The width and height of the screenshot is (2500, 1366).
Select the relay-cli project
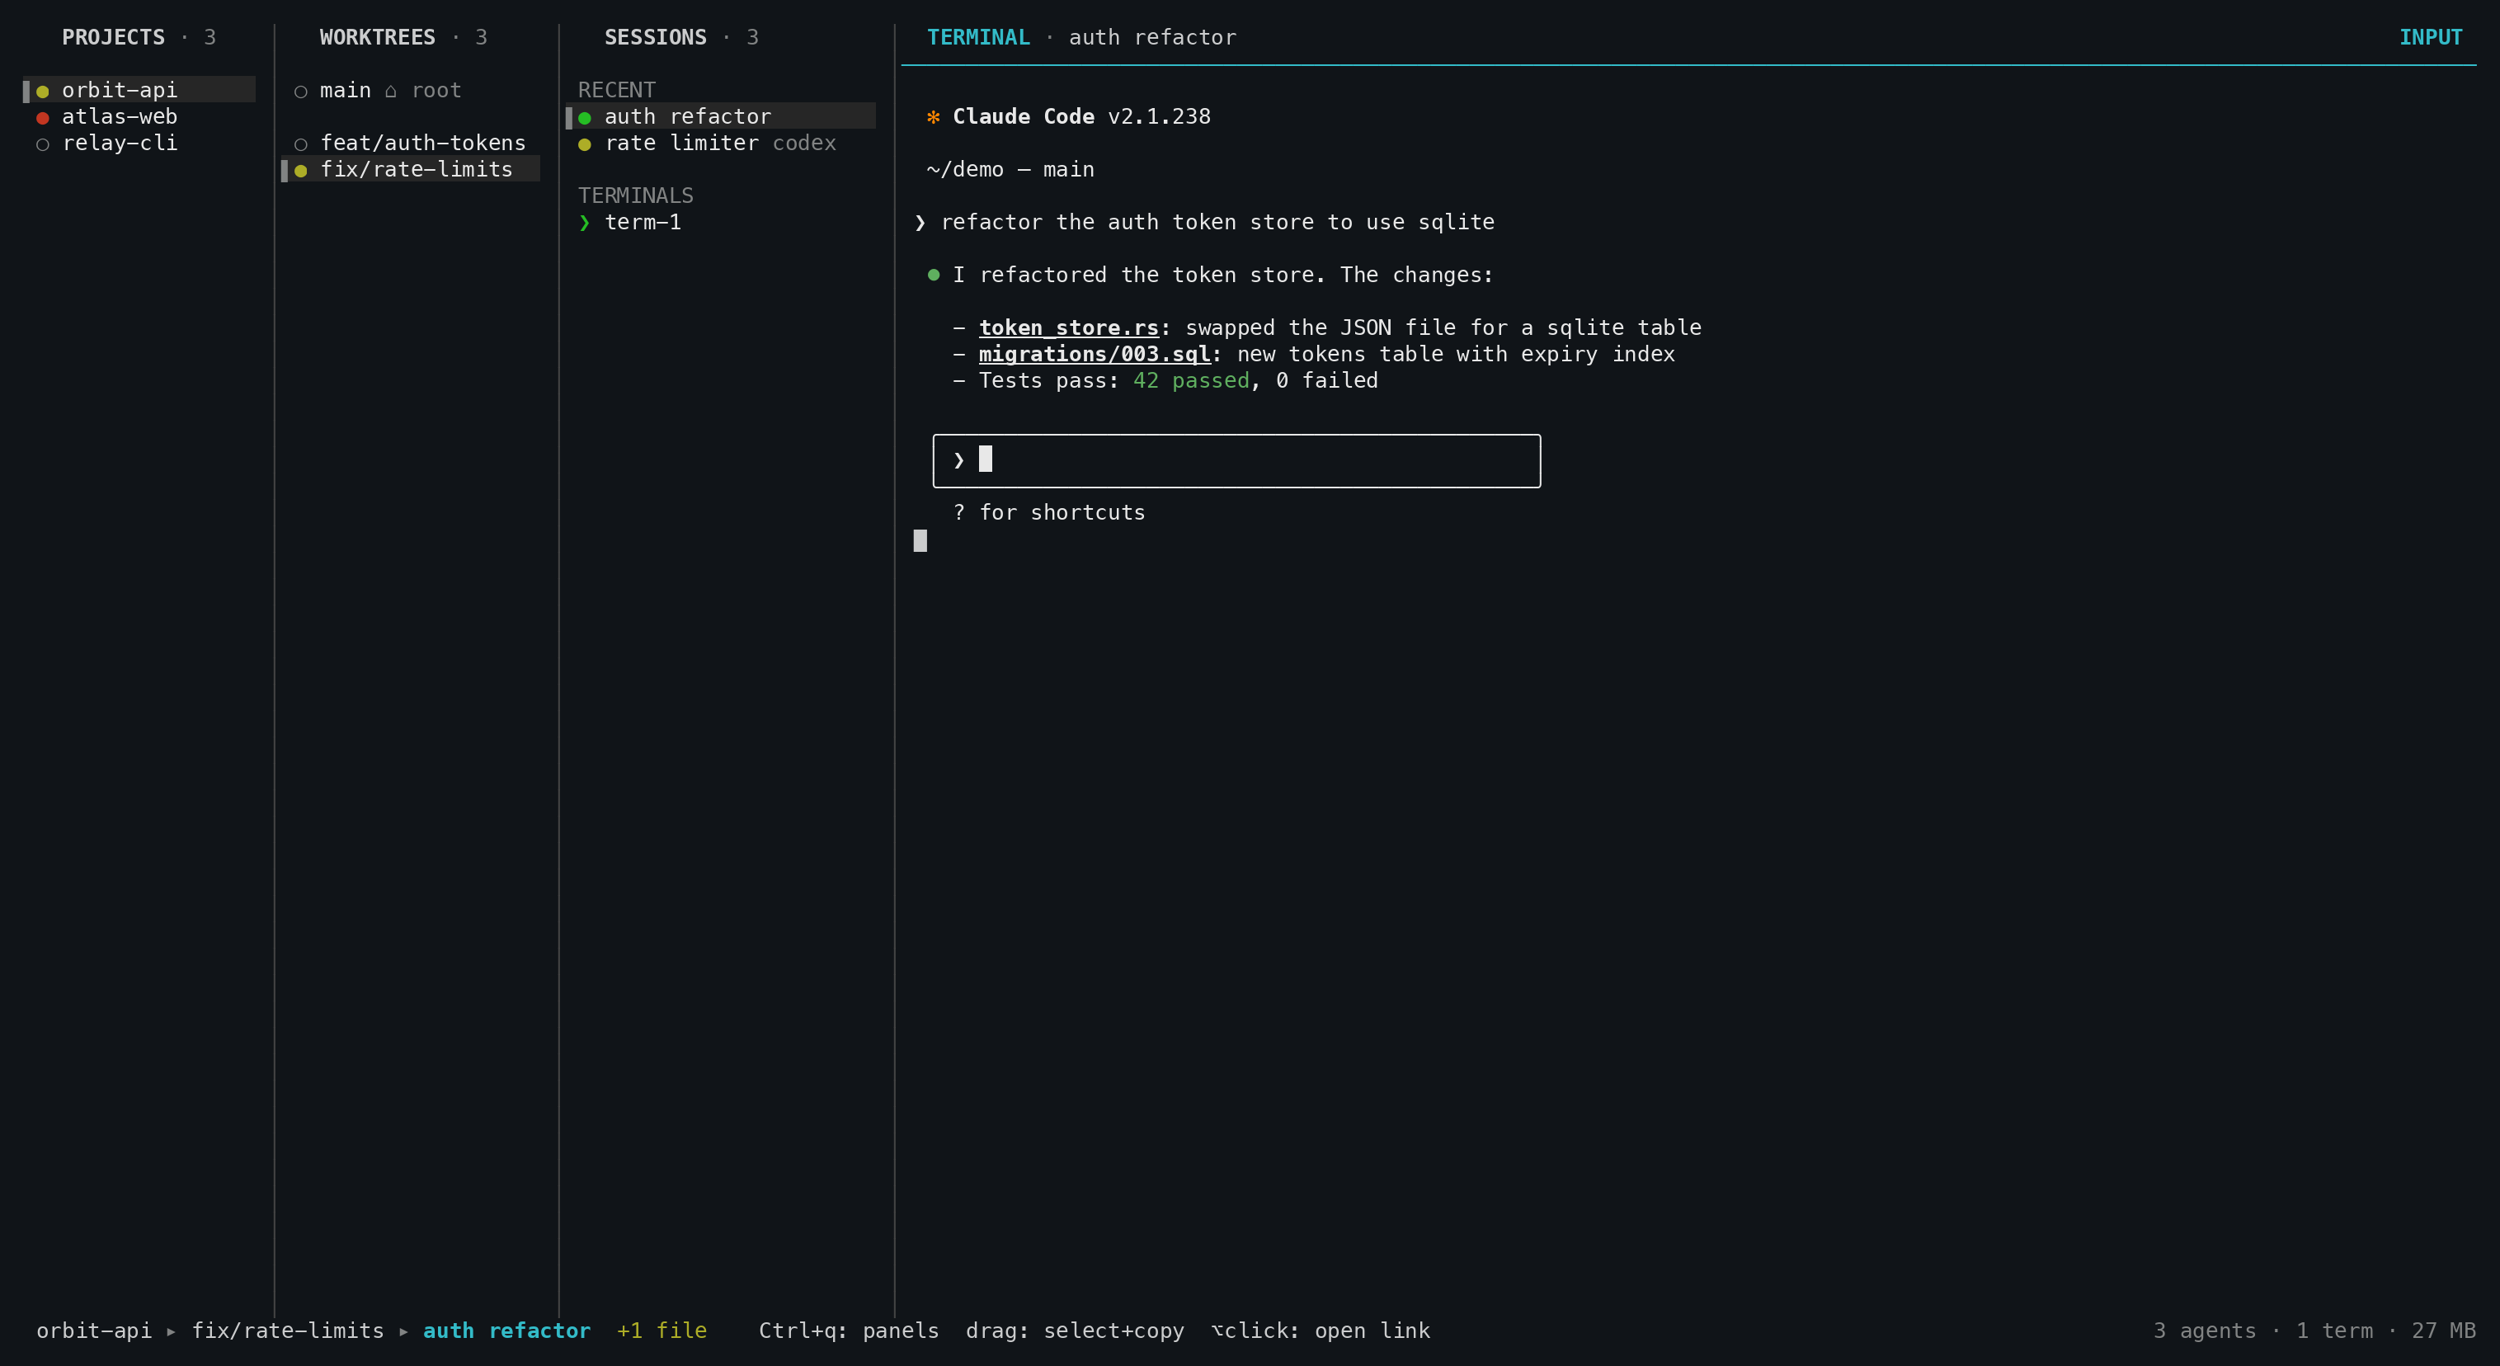point(139,143)
